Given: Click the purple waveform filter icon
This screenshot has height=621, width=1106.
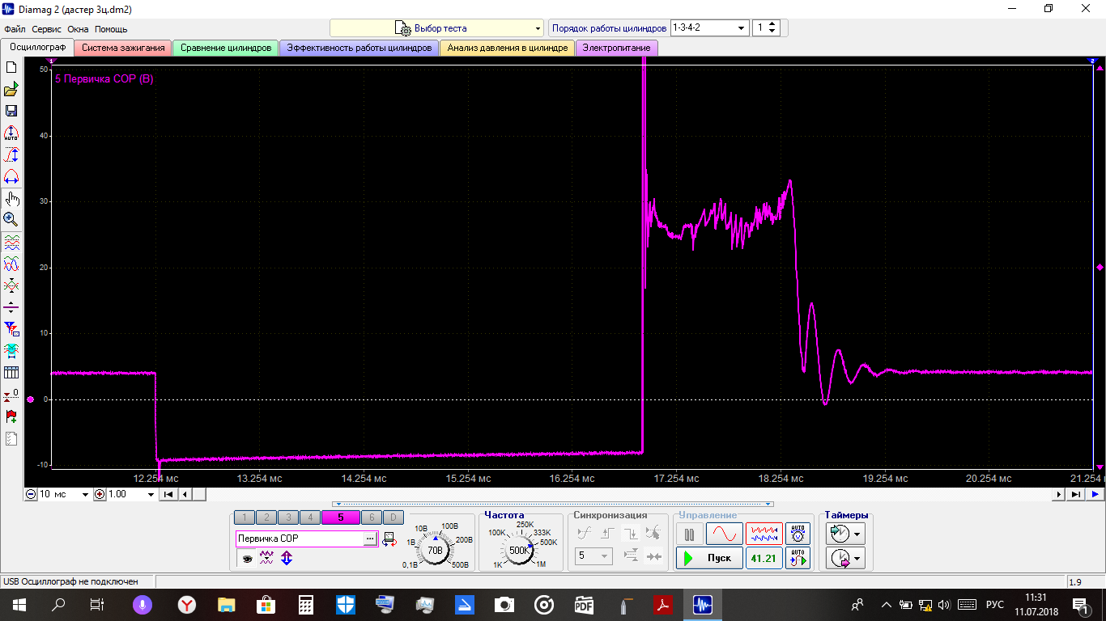Looking at the screenshot, I should tap(266, 557).
